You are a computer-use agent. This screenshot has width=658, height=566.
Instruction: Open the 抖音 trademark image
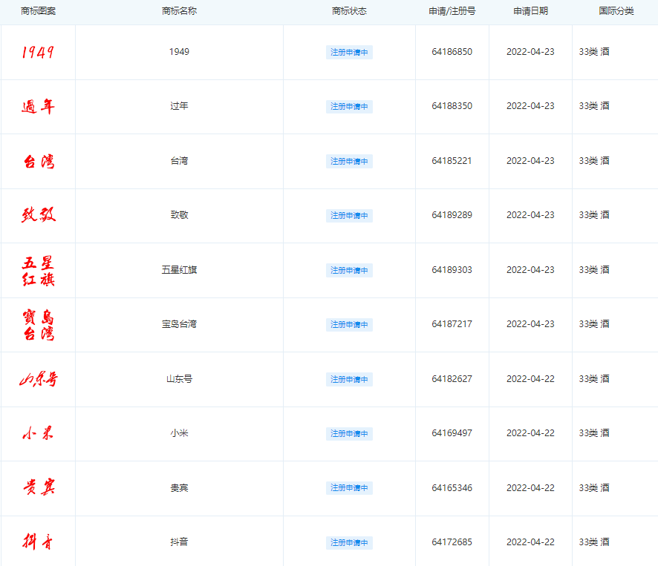pos(38,542)
